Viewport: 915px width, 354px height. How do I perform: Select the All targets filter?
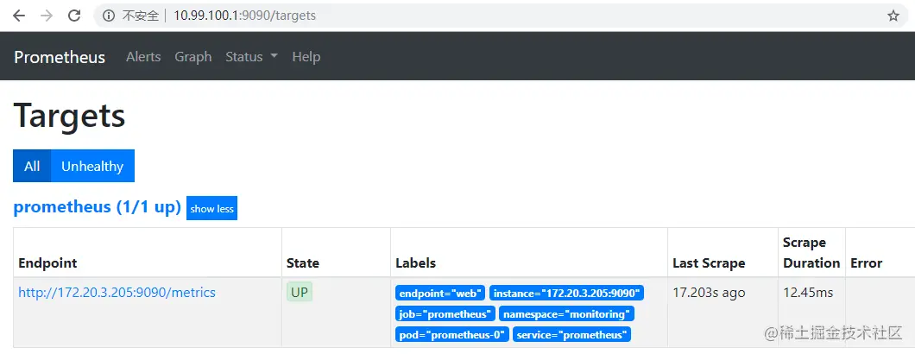(32, 166)
